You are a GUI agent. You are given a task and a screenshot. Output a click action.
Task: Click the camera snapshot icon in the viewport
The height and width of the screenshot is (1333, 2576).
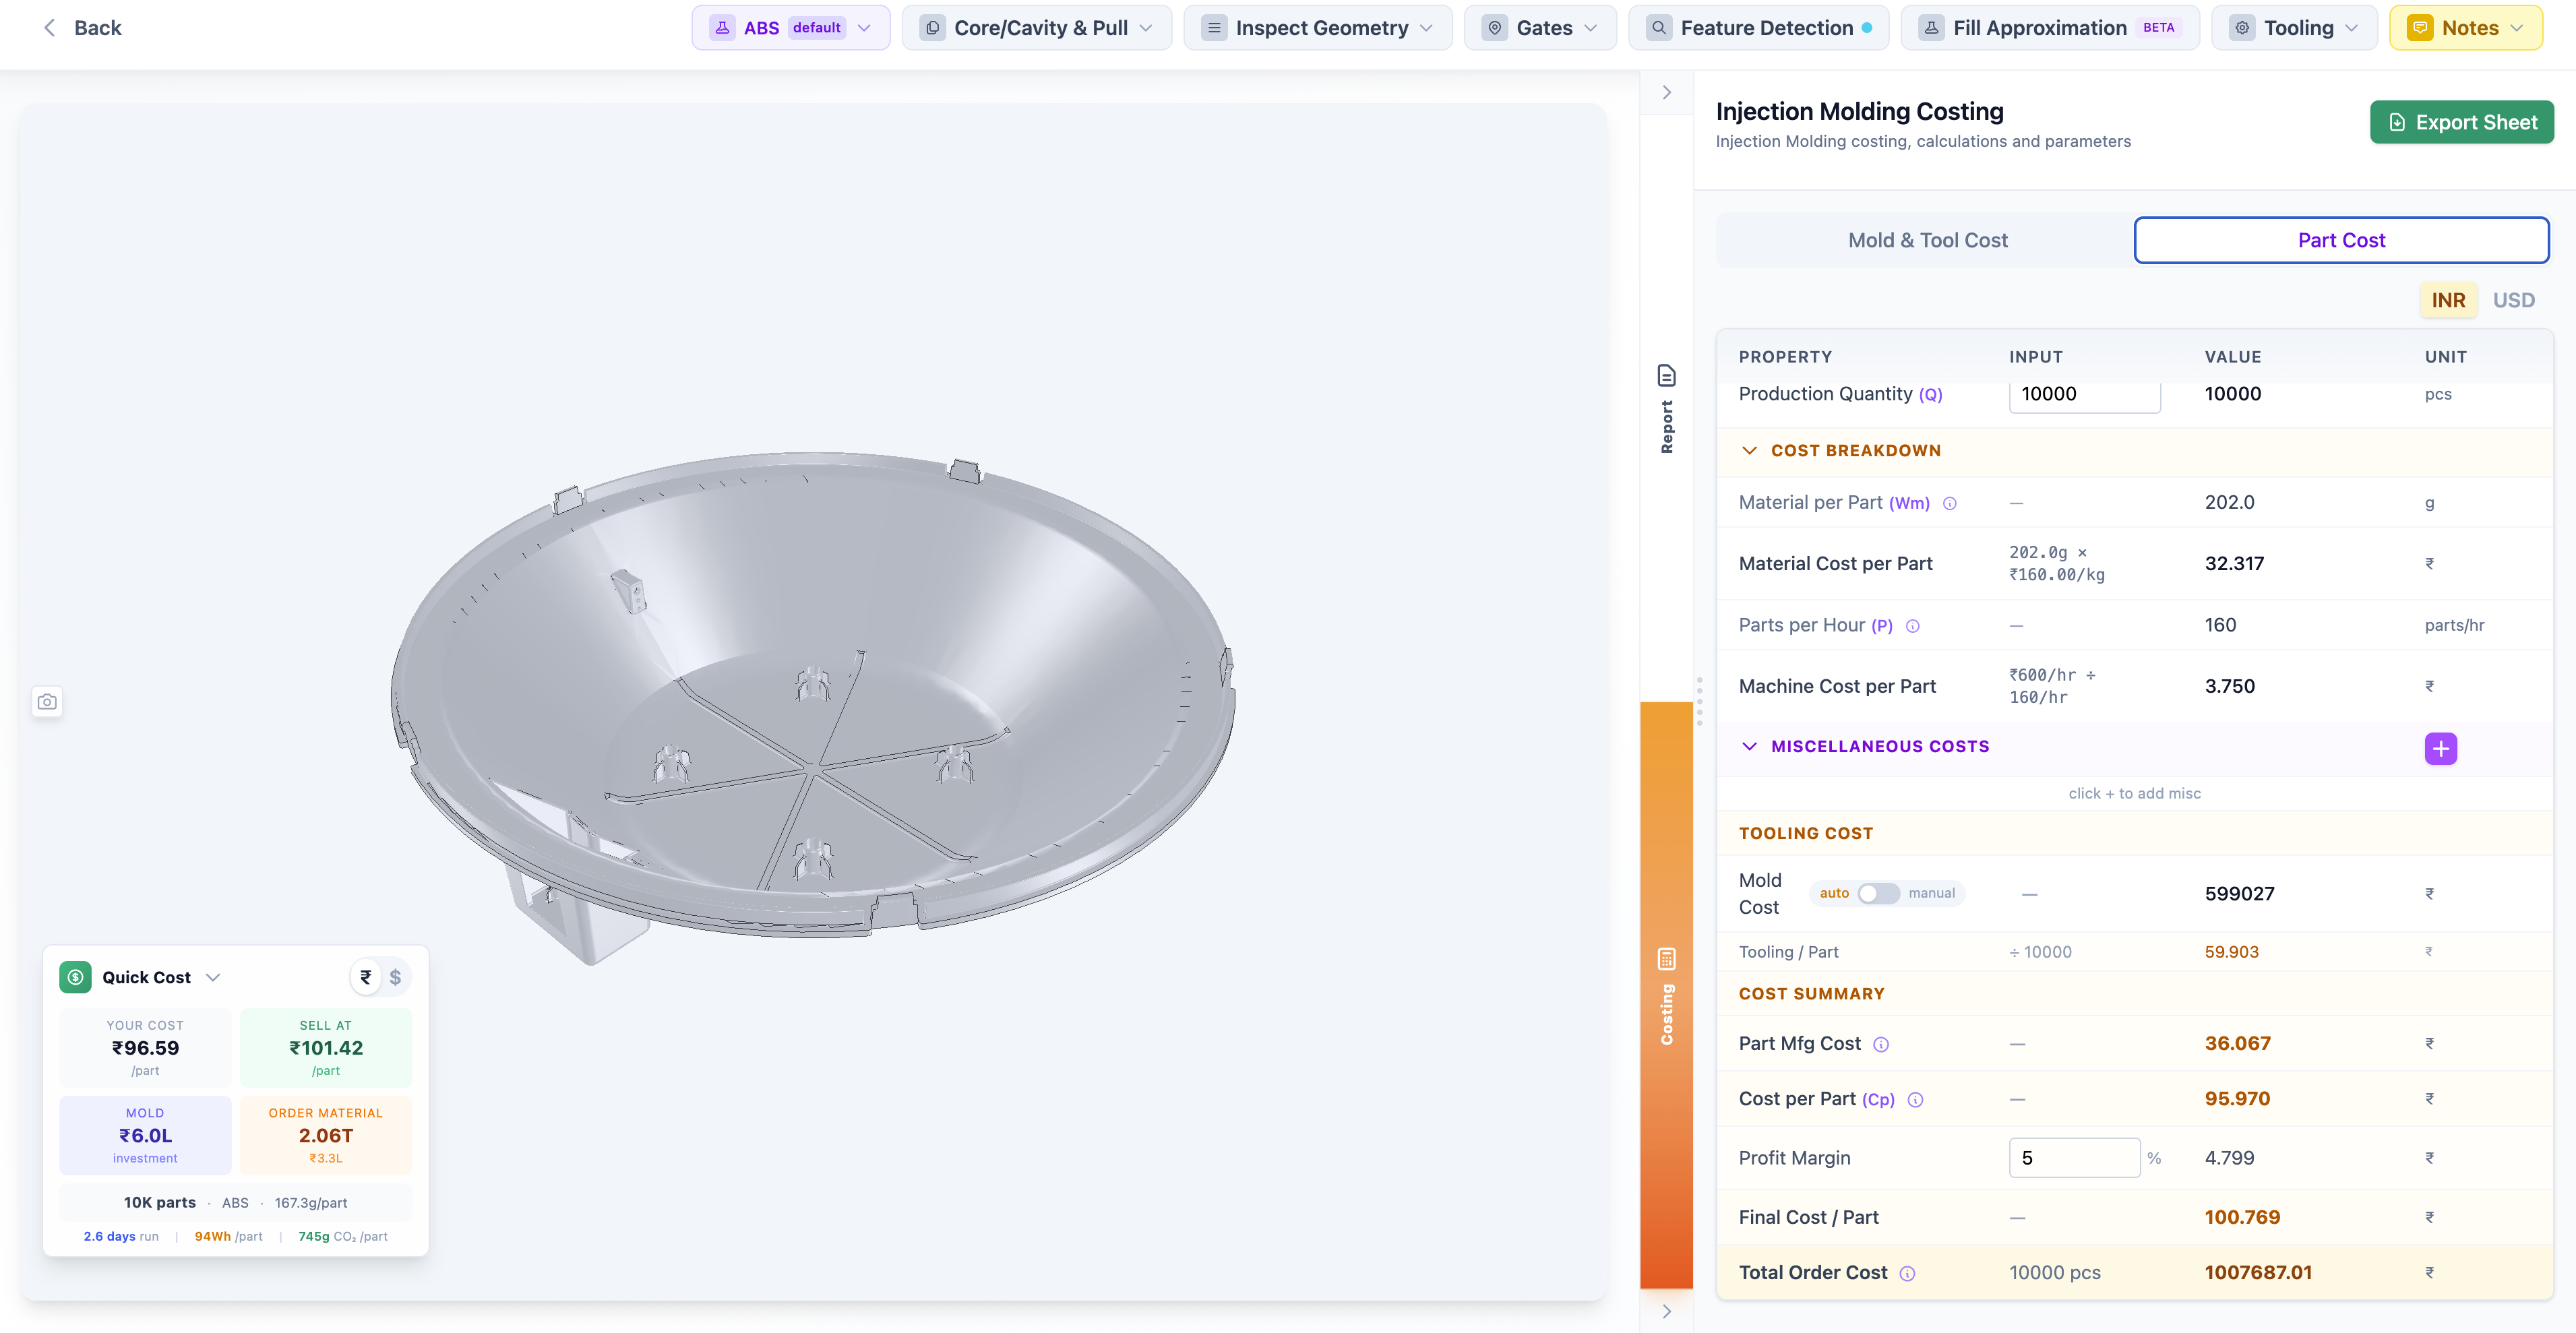(x=47, y=701)
